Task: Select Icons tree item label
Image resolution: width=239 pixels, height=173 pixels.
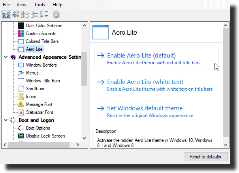Action: pyautogui.click(x=31, y=97)
